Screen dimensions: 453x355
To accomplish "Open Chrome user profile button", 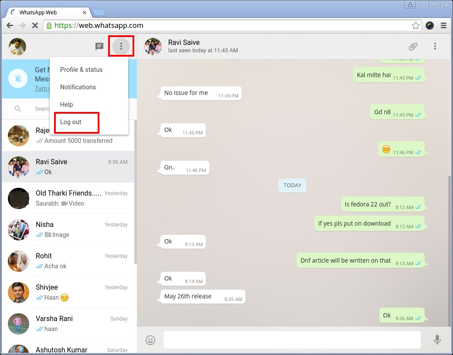I will [x=410, y=5].
